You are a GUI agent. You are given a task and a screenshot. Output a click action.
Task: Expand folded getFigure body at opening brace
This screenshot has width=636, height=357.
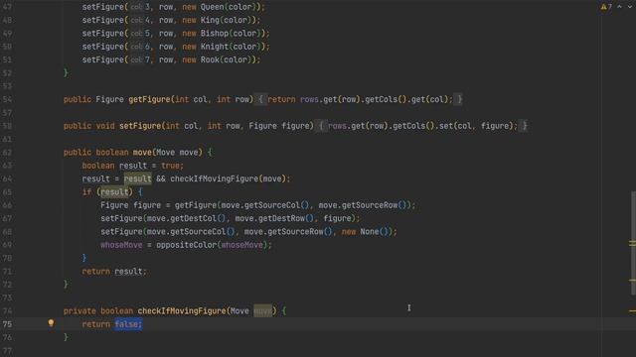pos(260,99)
